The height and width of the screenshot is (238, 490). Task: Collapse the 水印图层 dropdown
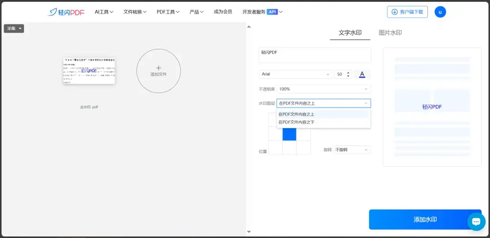tap(324, 103)
